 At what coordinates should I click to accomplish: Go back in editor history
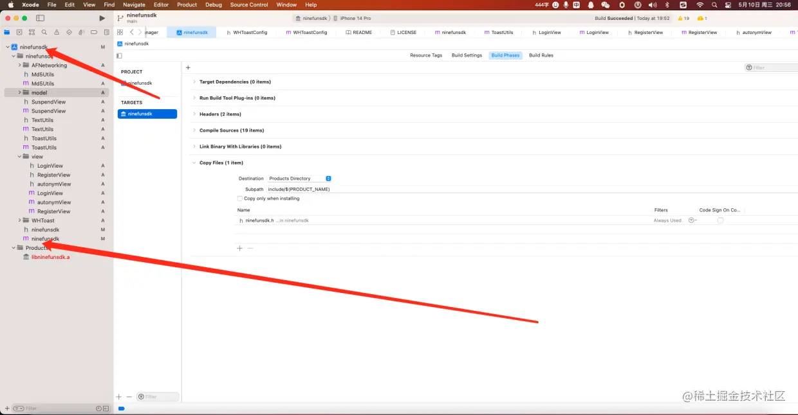pos(131,32)
